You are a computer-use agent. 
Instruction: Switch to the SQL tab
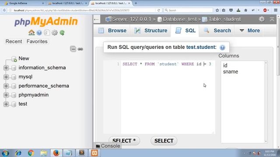point(185,31)
